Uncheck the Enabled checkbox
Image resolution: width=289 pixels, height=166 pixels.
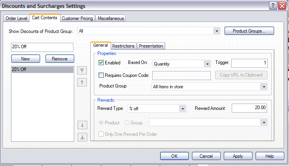pos(101,63)
